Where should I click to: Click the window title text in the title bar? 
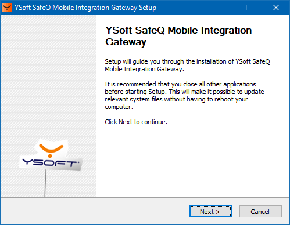tap(85, 8)
